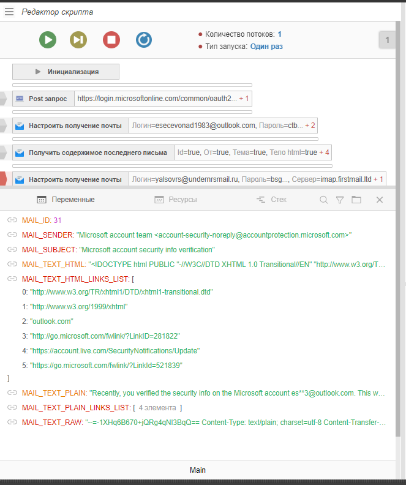Select list item 5 LinkId=521839 link
Image resolution: width=406 pixels, height=485 pixels.
[x=106, y=366]
